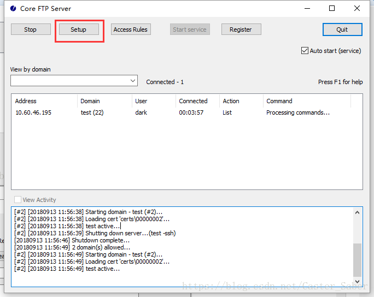Viewport: 374px width, 297px height.
Task: Click the user 'dark' cell
Action: point(141,112)
